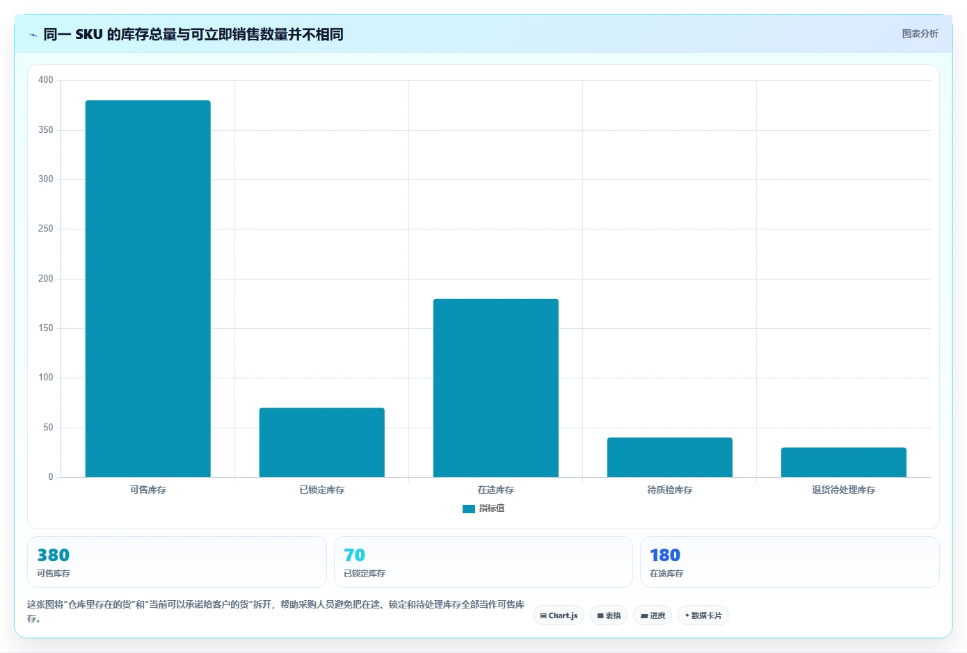This screenshot has height=653, width=967.
Task: Click the 退货待处理库存 bar in the chart
Action: click(x=844, y=462)
